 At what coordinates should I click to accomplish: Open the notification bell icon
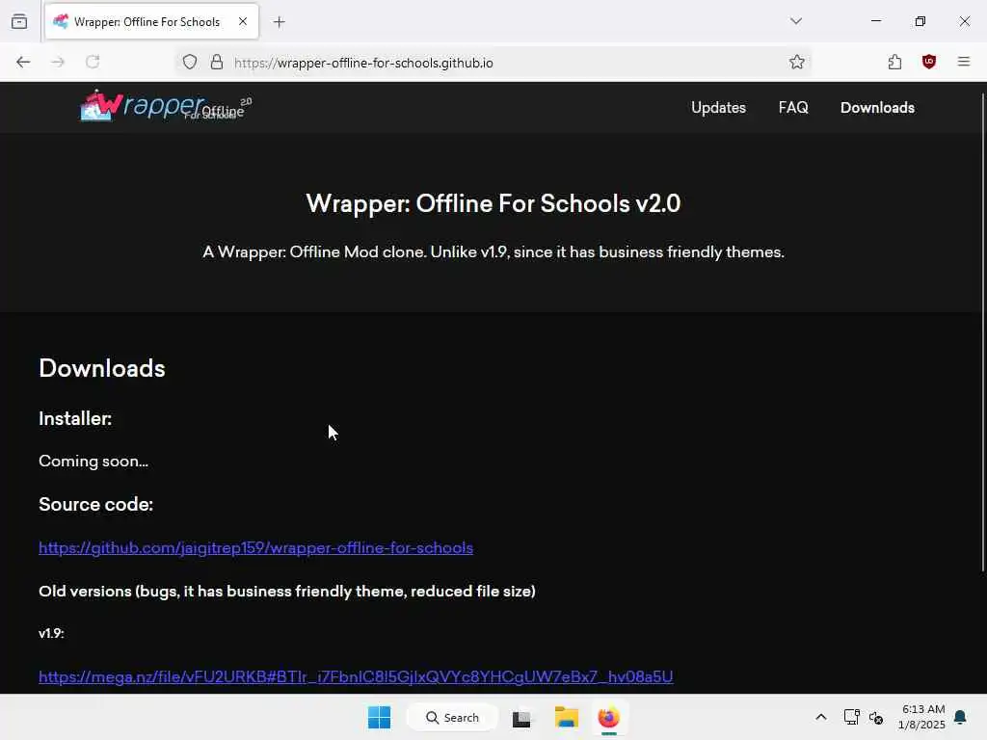(960, 717)
